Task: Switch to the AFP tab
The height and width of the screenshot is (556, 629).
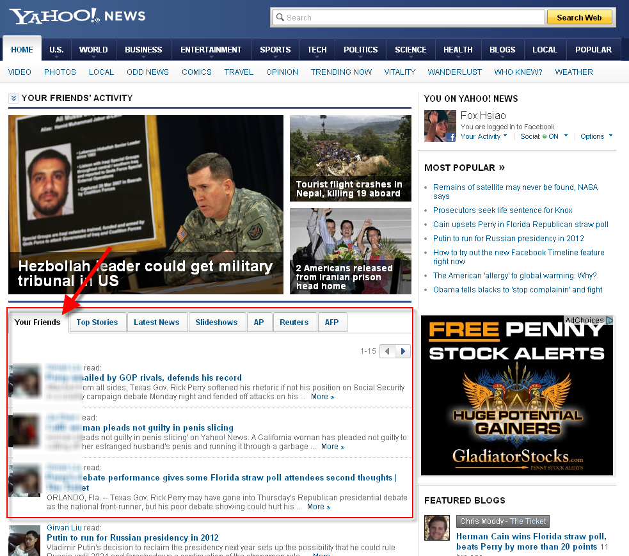Action: tap(331, 322)
